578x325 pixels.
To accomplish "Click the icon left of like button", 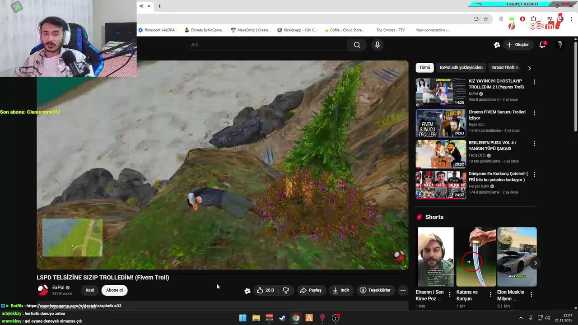I will (x=247, y=291).
